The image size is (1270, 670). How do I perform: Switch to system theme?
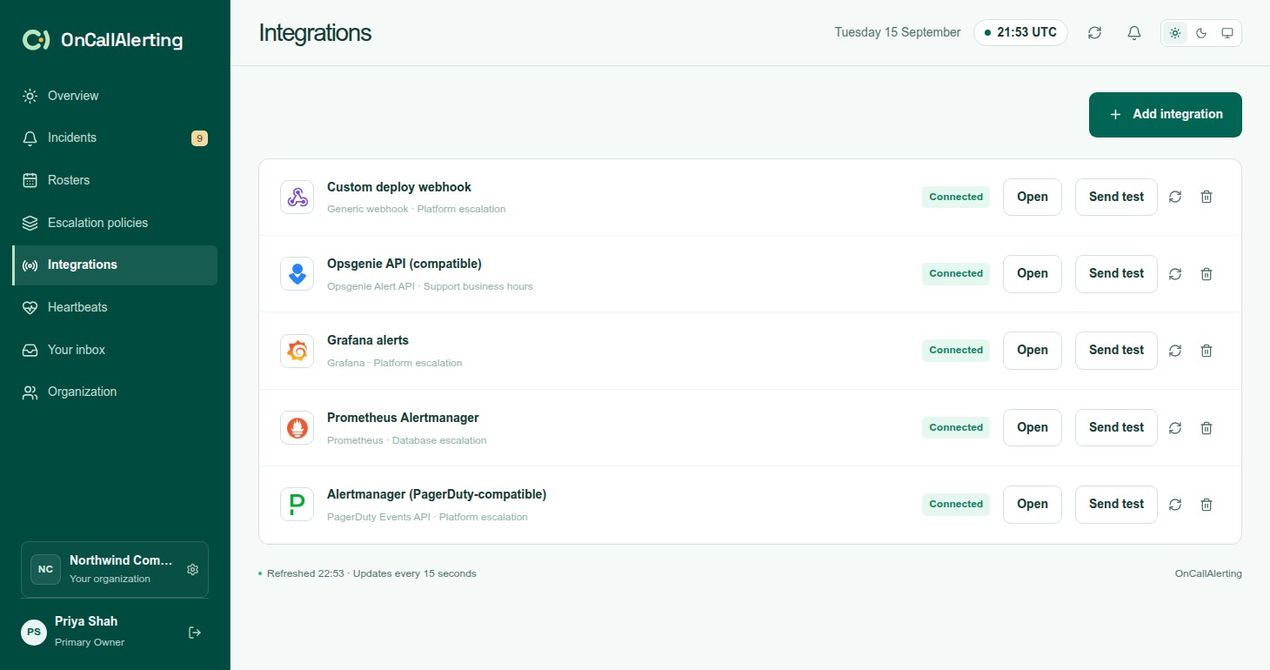point(1227,33)
